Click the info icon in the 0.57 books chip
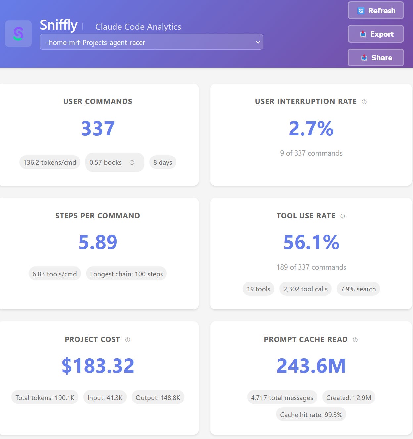The width and height of the screenshot is (413, 439). (132, 162)
